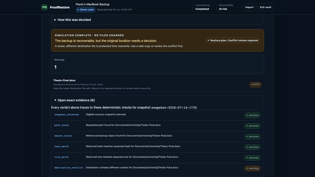The height and width of the screenshot is (177, 315).
Task: Click the Warnings count card
Action: pos(157,64)
